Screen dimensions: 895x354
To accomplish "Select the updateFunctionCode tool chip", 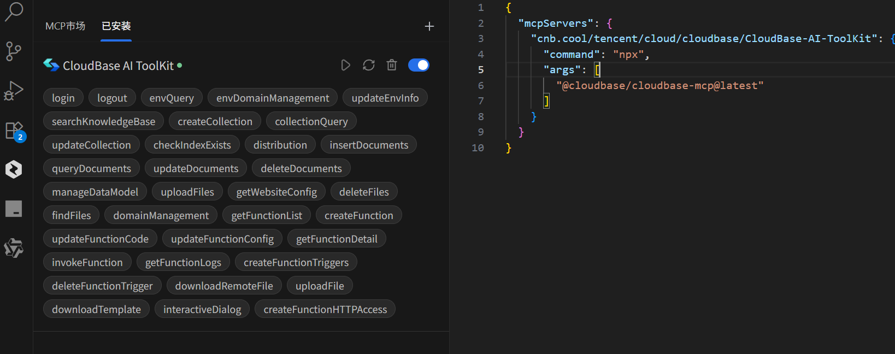I will [100, 239].
